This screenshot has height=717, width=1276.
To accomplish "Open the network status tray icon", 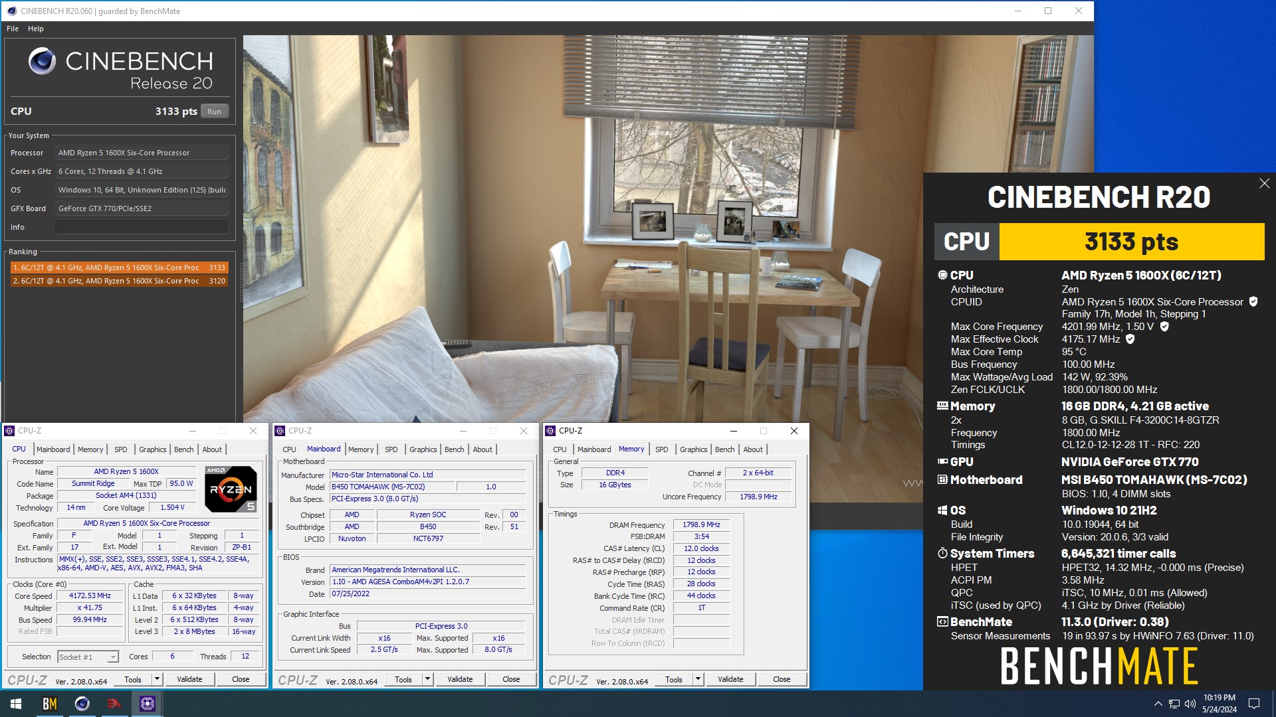I will (x=1174, y=704).
